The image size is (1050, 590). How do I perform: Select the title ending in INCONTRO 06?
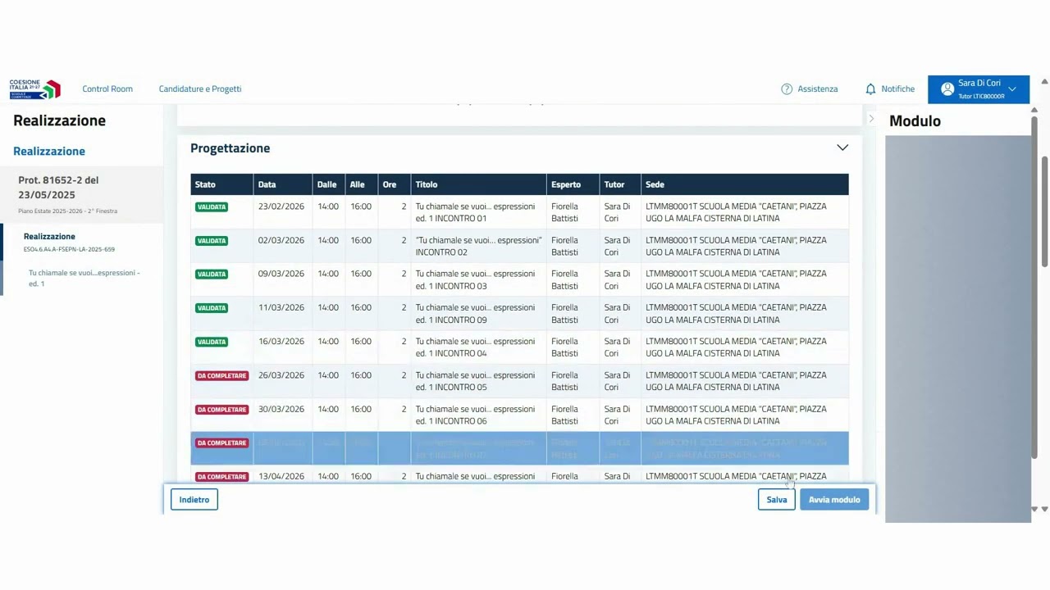click(x=476, y=415)
